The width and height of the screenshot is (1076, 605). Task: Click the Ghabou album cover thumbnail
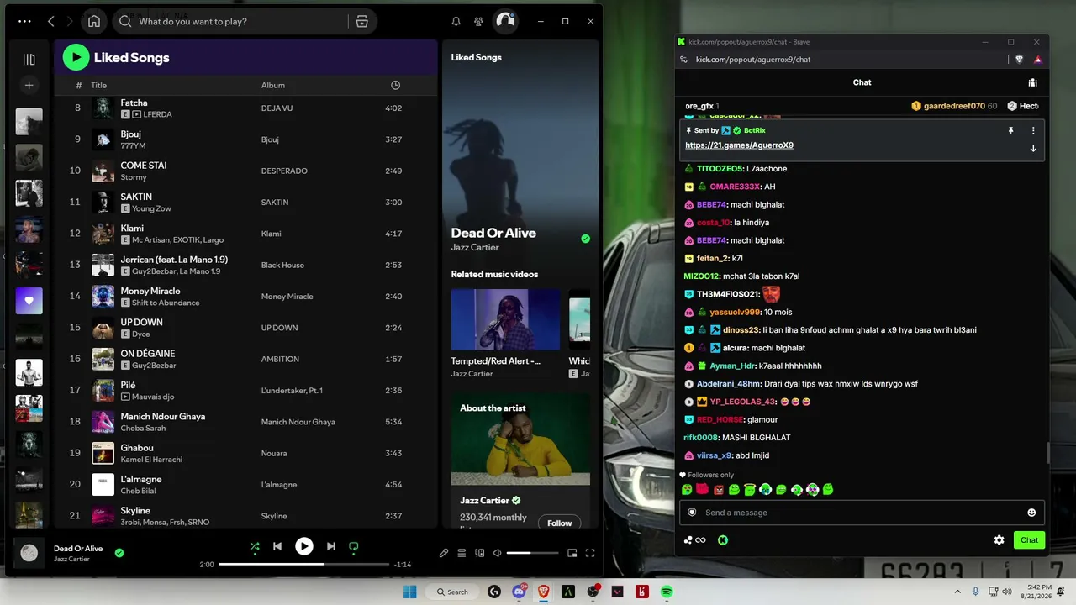click(x=103, y=453)
